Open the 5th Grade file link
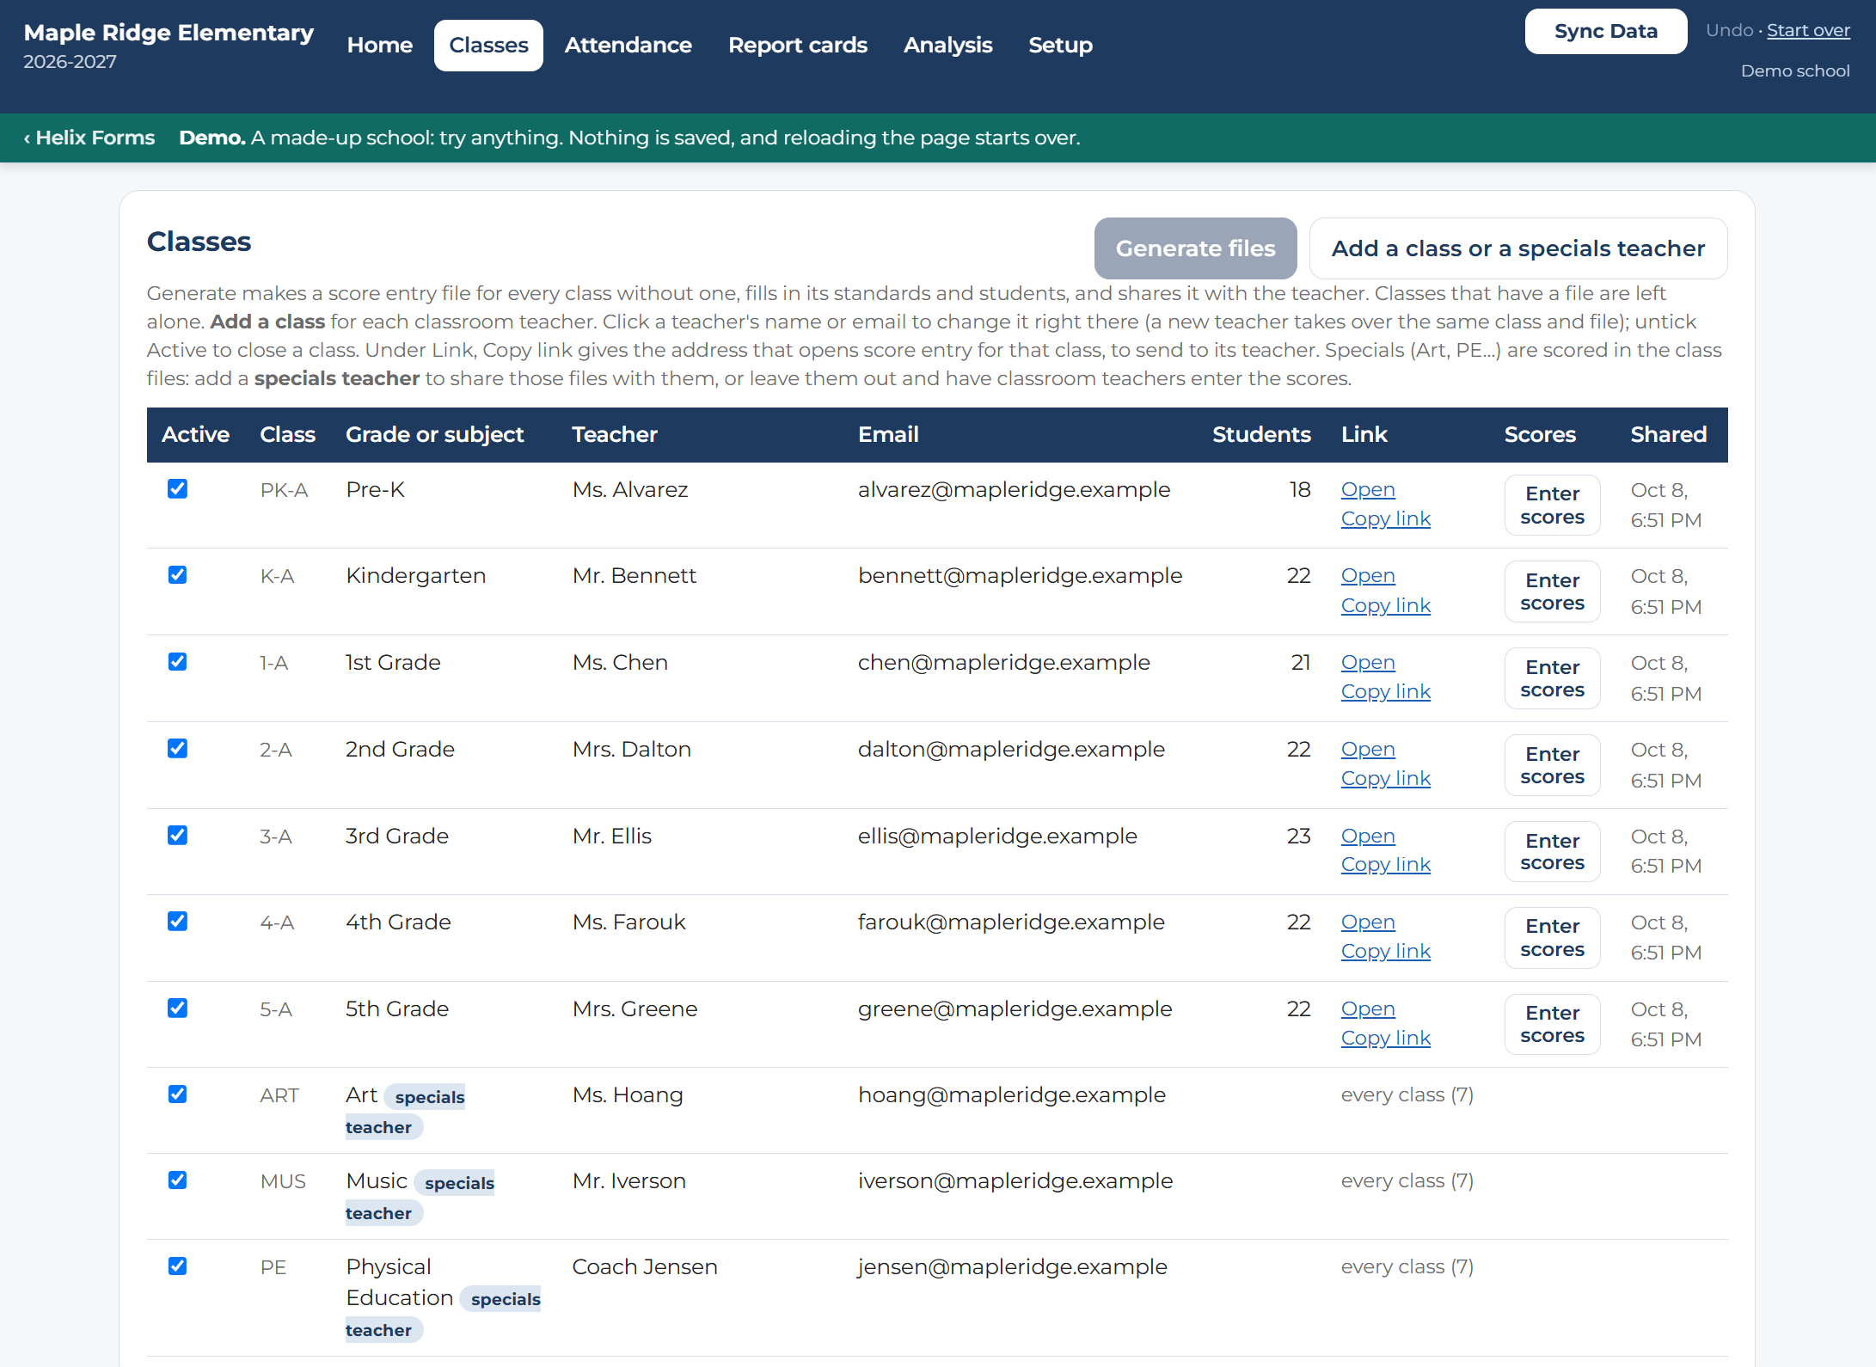1876x1367 pixels. pyautogui.click(x=1368, y=1009)
